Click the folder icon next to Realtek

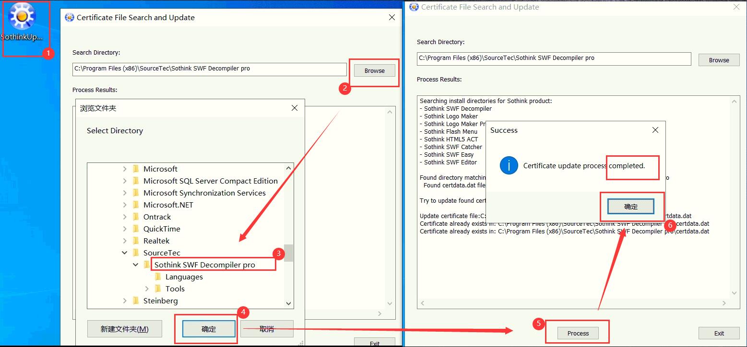[x=136, y=241]
